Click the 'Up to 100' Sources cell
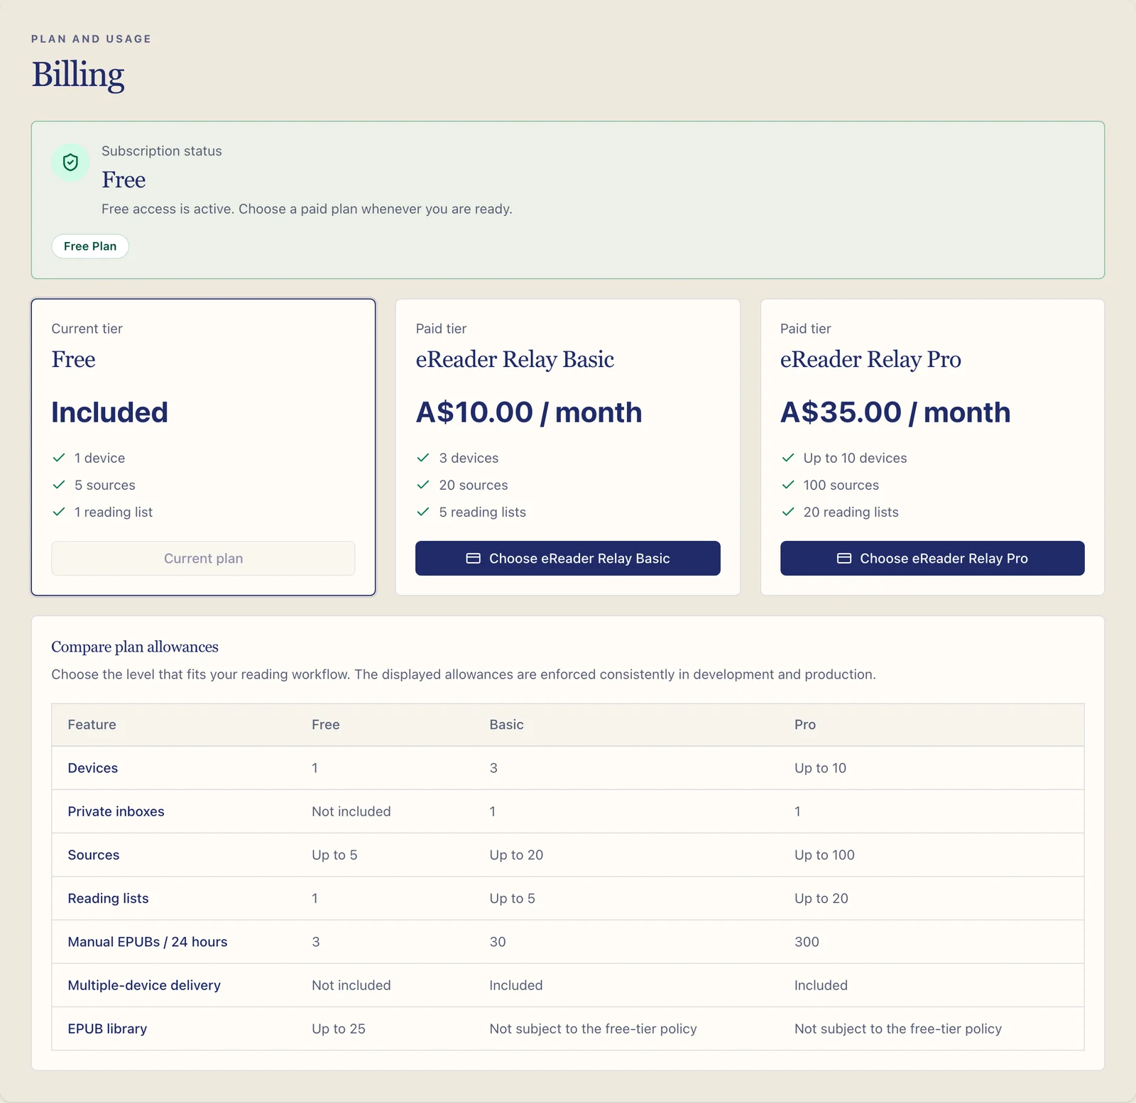 point(825,855)
